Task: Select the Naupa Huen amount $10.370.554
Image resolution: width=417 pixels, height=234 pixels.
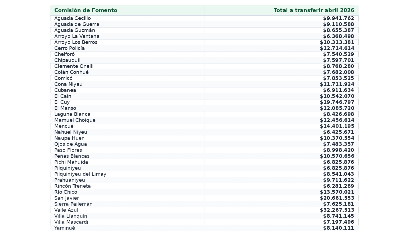Action: point(337,138)
